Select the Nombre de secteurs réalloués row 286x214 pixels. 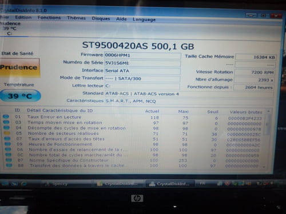[x=133, y=134]
